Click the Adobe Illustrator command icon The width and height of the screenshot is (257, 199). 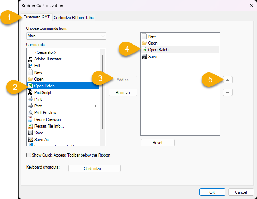click(x=30, y=59)
